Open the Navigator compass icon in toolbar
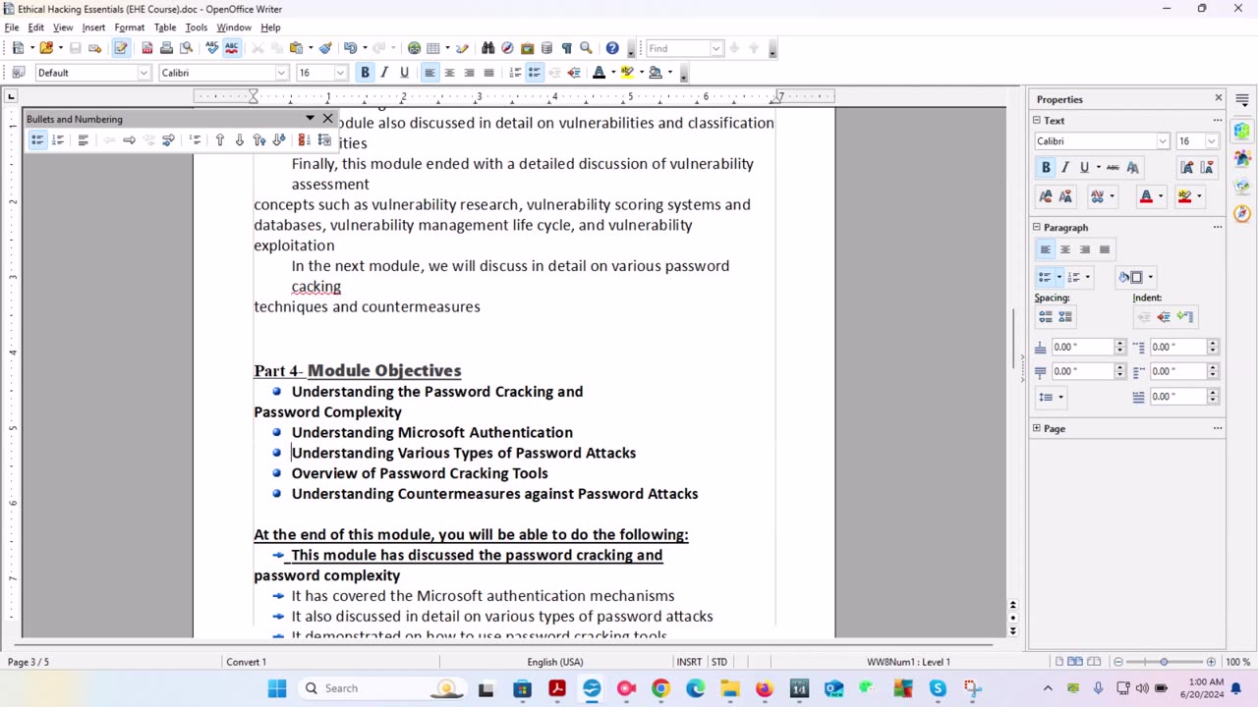1258x707 pixels. click(507, 48)
